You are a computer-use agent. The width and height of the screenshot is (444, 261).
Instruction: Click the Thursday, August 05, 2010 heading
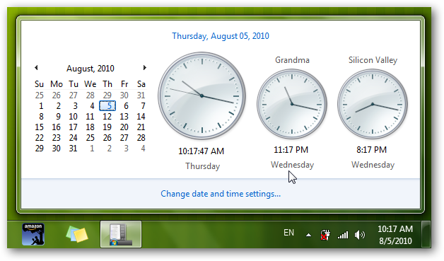(221, 36)
